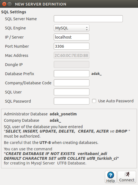Screen dimensions: 138x185
Task: Select the SQL User text field
Action: tap(71, 92)
